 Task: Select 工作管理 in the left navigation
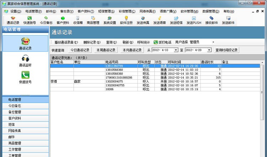tap(26, 149)
